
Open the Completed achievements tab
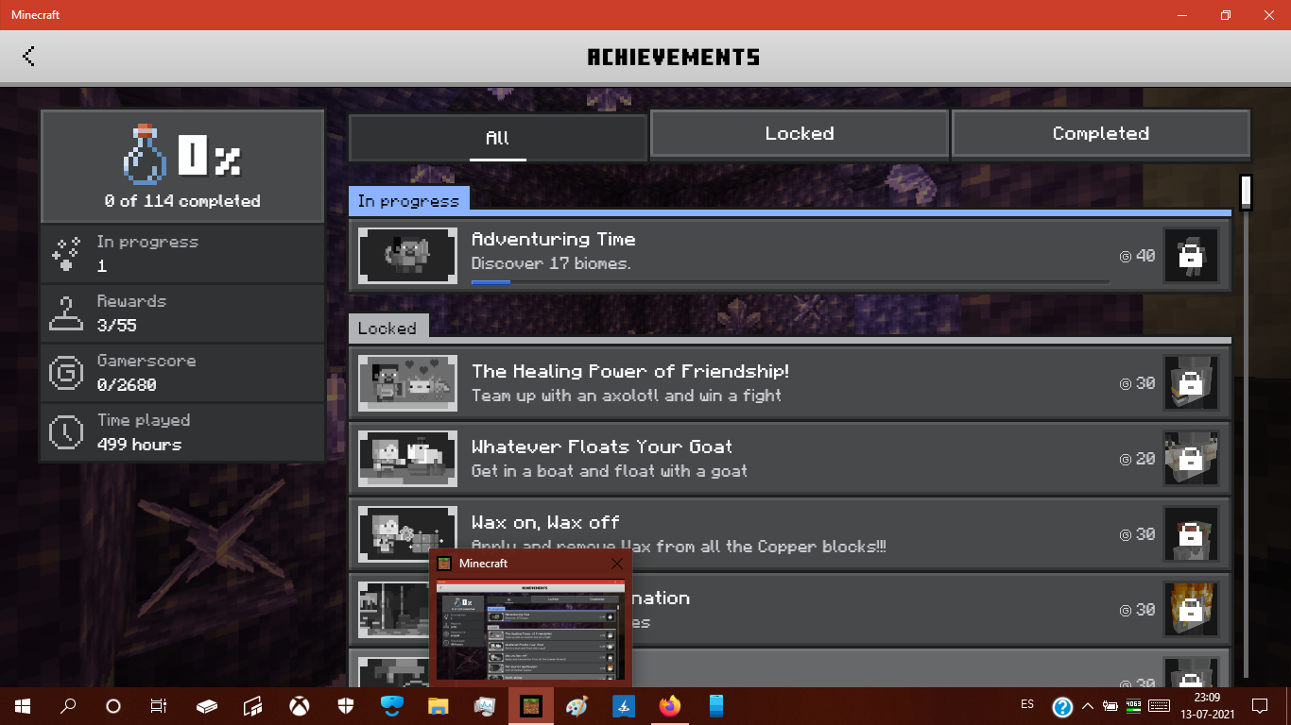(x=1101, y=133)
